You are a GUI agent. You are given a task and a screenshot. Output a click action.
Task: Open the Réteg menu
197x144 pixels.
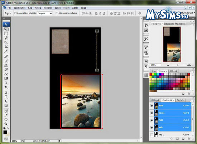(38, 8)
